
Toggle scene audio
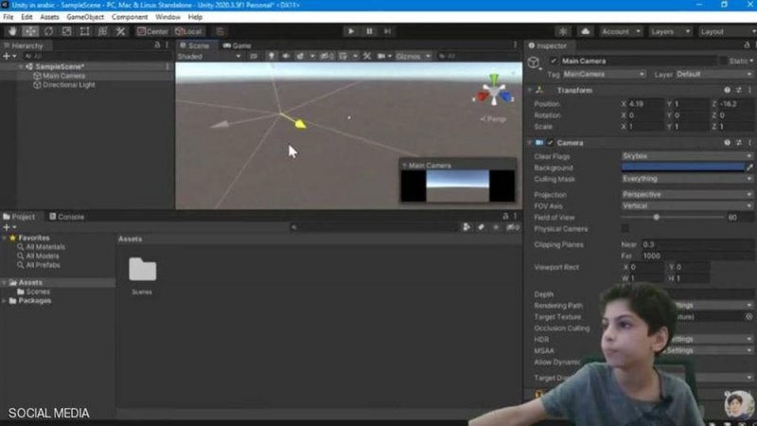tap(286, 57)
